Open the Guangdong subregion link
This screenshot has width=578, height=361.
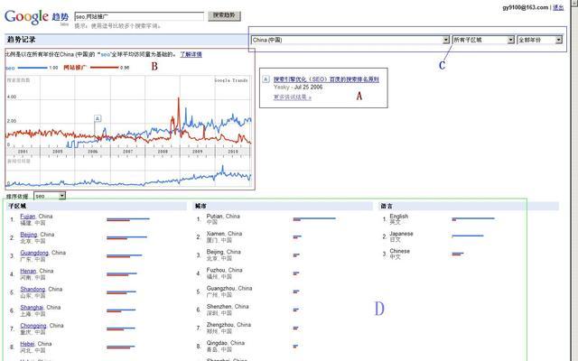[34, 253]
